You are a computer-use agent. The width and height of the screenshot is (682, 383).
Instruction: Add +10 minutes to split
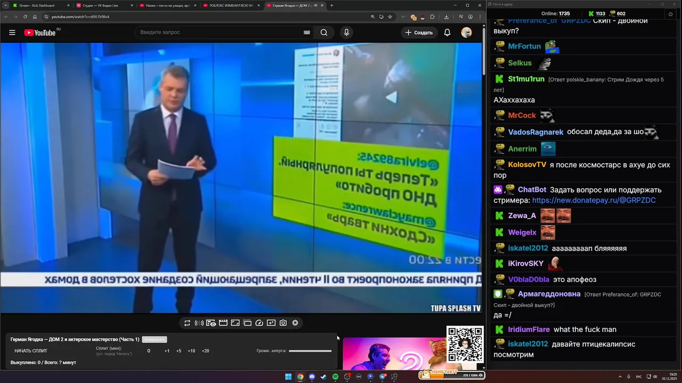(191, 351)
